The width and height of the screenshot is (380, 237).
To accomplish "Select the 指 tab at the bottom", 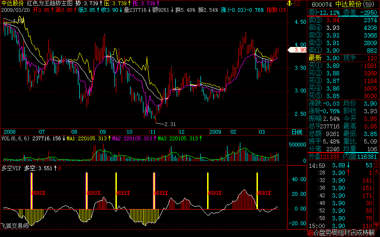I will pyautogui.click(x=341, y=233).
